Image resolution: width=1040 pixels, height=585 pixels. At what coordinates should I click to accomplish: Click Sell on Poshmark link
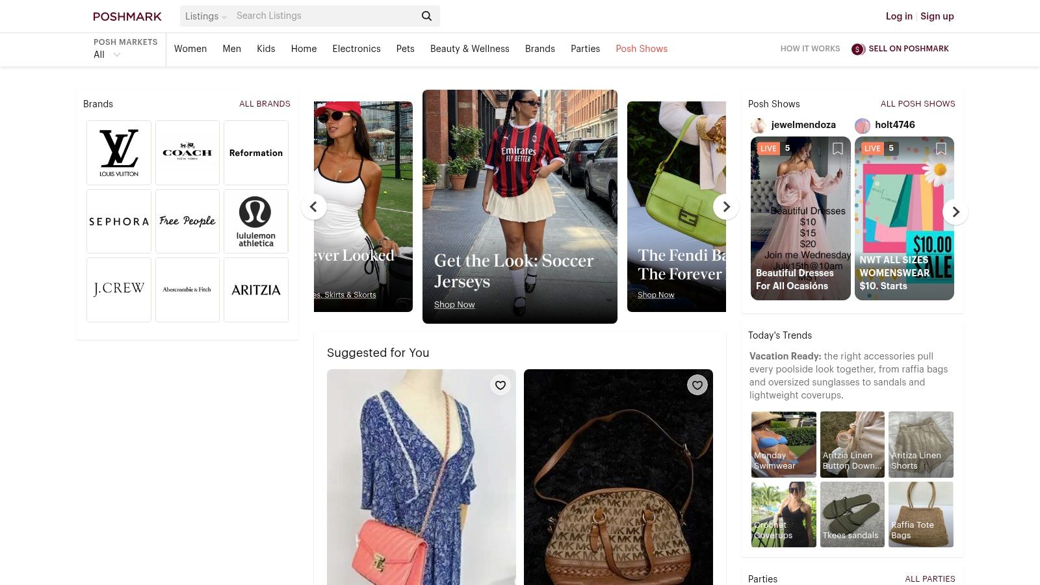tap(909, 49)
